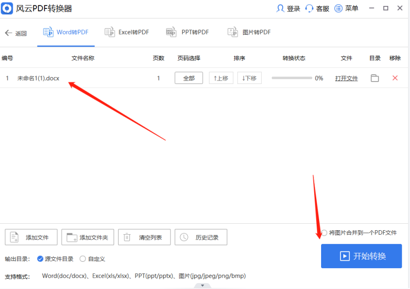
Task: Click the clock icon in 历史记录
Action: point(184,237)
